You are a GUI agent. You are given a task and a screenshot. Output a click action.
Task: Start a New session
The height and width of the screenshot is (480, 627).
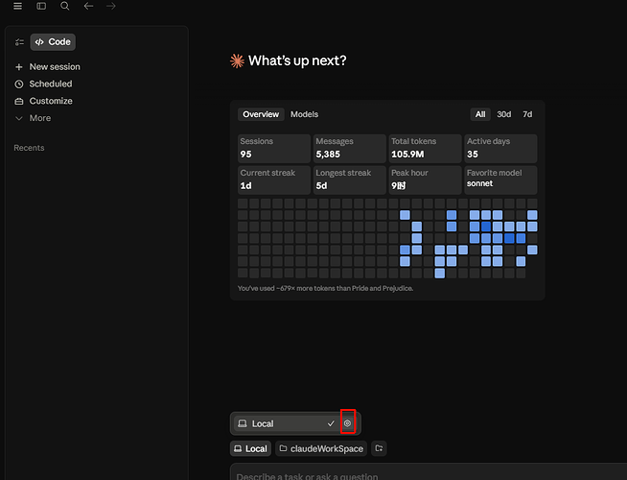coord(47,67)
